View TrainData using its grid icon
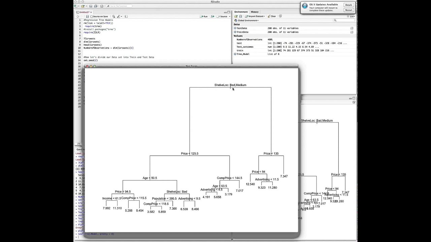 352,32
